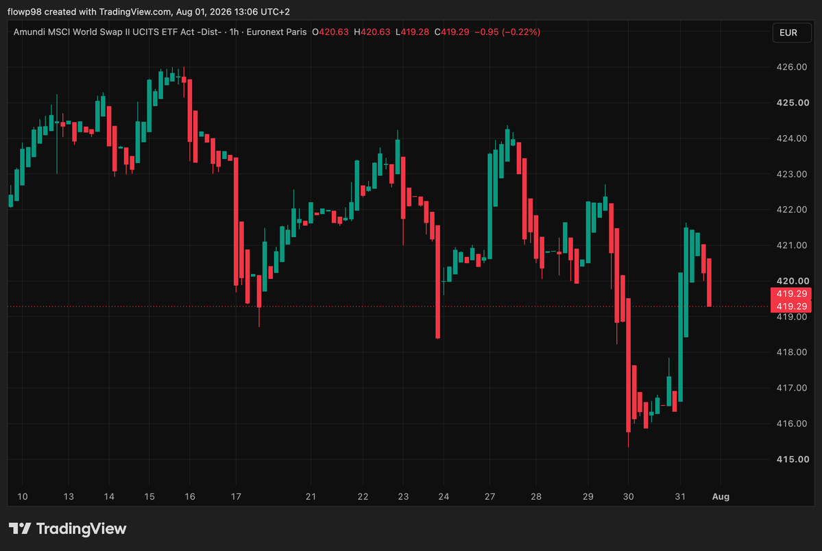Click the date label 23
Viewport: 822px width, 551px height.
pos(403,496)
